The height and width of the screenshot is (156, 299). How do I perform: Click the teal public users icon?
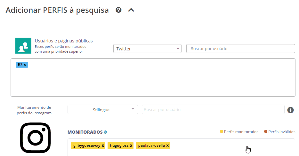click(23, 46)
